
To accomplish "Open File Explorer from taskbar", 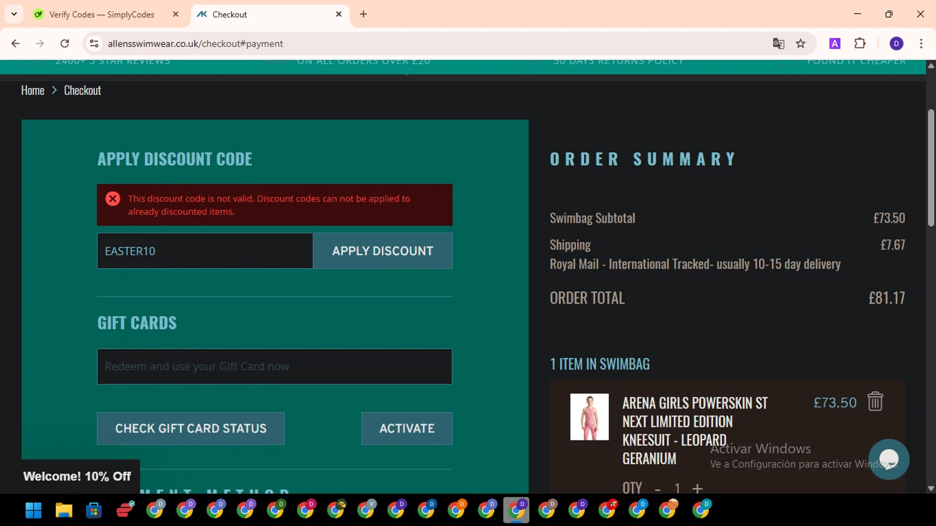I will pos(64,510).
